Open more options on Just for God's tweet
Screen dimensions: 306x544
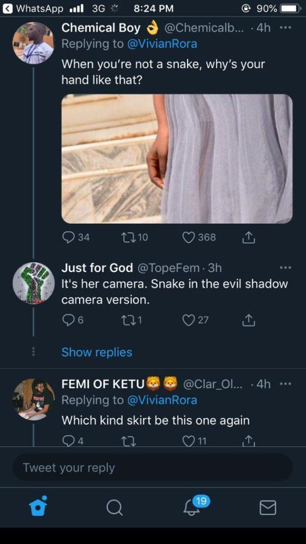(x=285, y=268)
